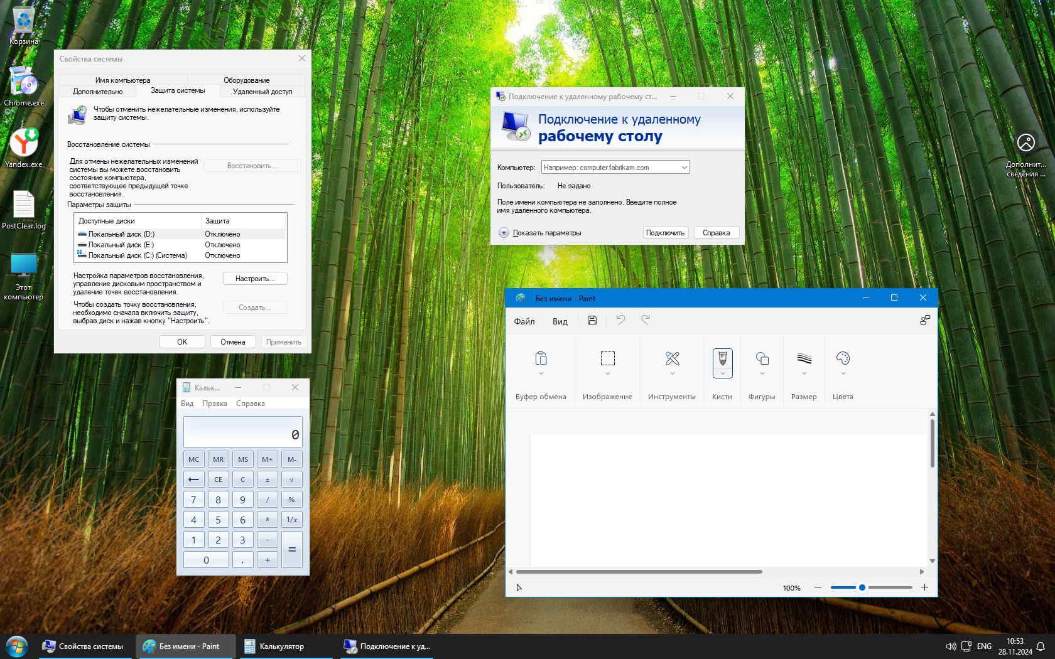This screenshot has width=1055, height=659.
Task: Switch to the Remote Access tab
Action: [x=262, y=92]
